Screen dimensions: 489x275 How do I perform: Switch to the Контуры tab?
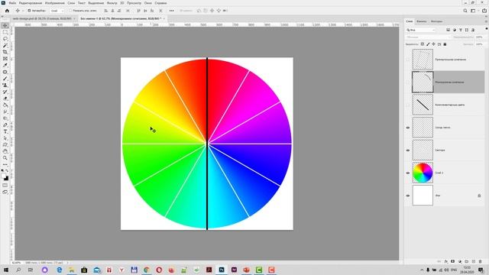click(436, 21)
